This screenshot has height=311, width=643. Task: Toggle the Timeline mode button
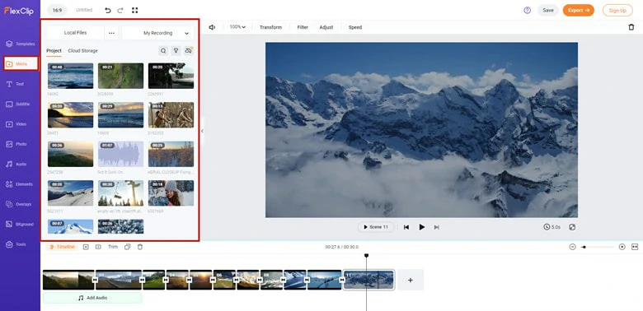[62, 247]
